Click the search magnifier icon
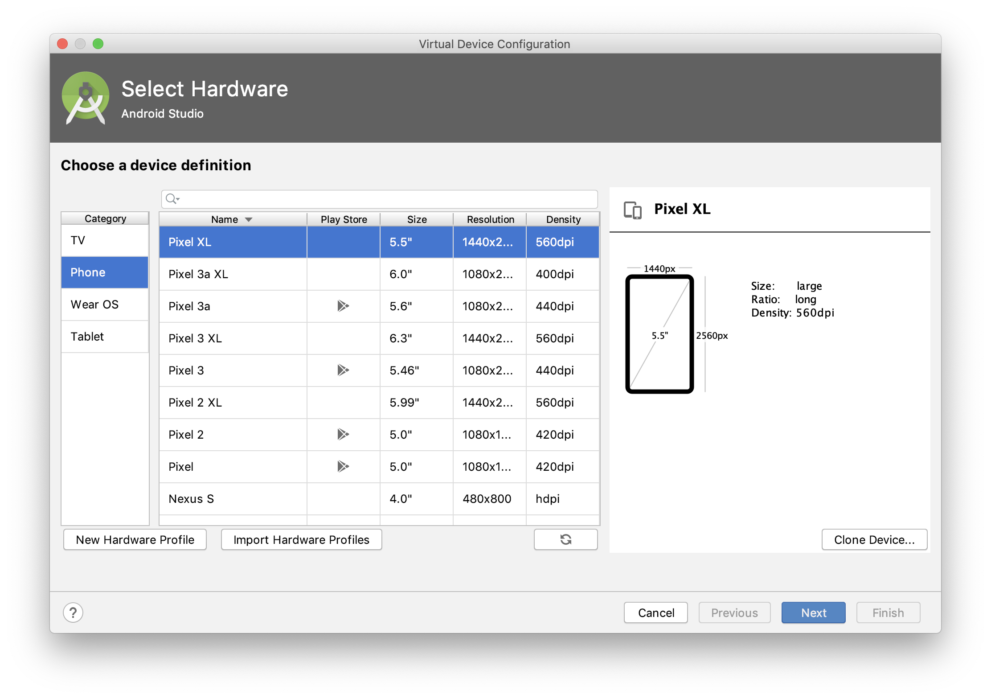 pyautogui.click(x=172, y=199)
